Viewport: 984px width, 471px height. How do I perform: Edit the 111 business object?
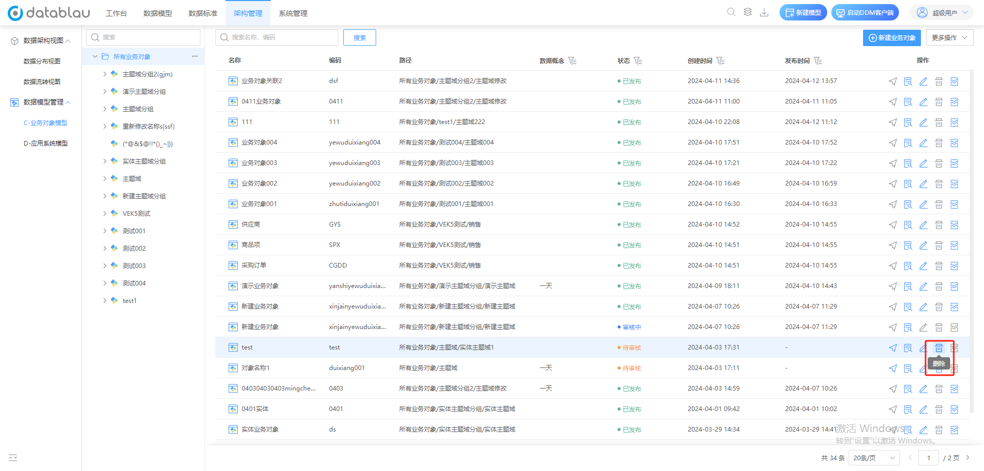tap(924, 122)
